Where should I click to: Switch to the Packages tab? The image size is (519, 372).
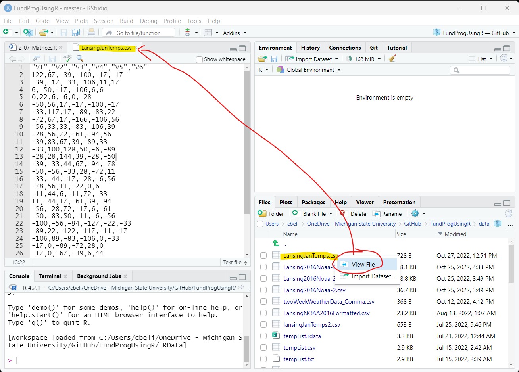(x=313, y=202)
